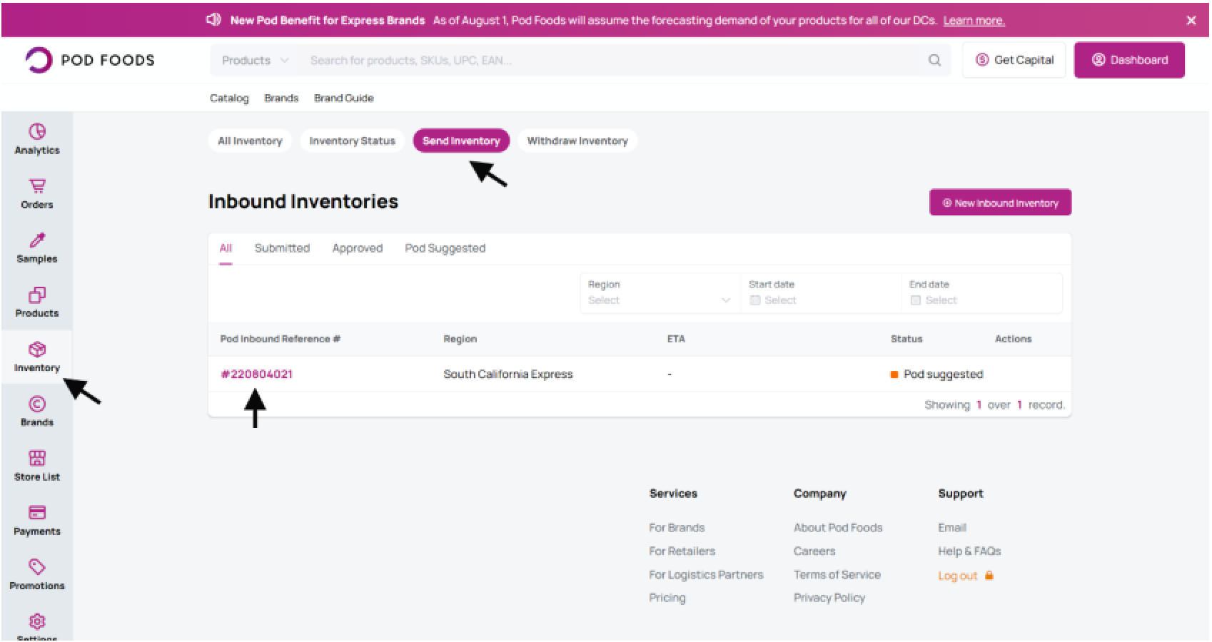This screenshot has width=1212, height=642.
Task: Open Payments card icon in sidebar
Action: coord(37,513)
